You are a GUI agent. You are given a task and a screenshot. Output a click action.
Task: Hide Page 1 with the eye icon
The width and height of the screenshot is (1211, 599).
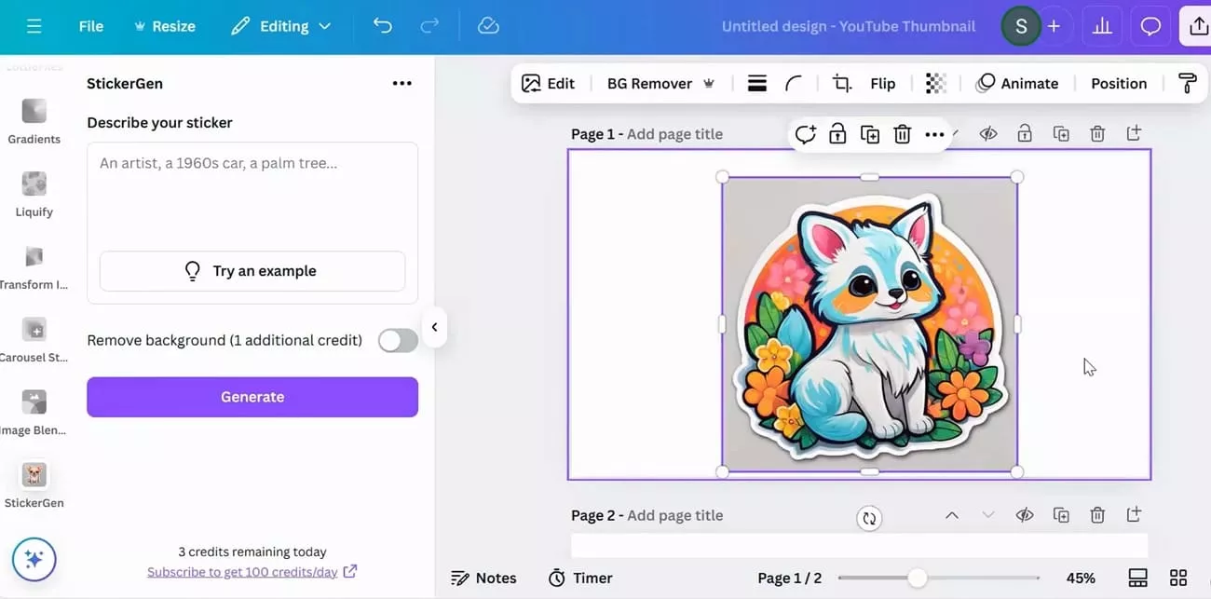pyautogui.click(x=988, y=133)
